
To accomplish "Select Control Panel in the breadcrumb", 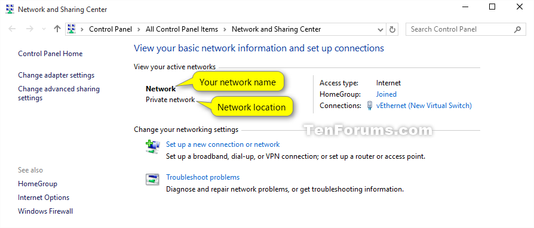I will pos(111,29).
